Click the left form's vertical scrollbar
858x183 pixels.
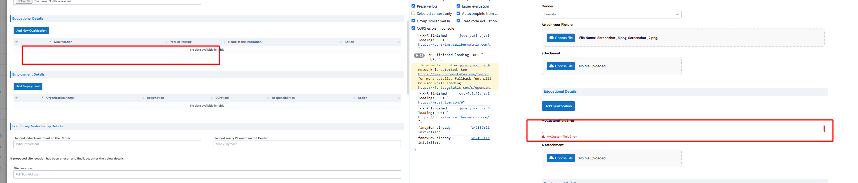click(408, 57)
